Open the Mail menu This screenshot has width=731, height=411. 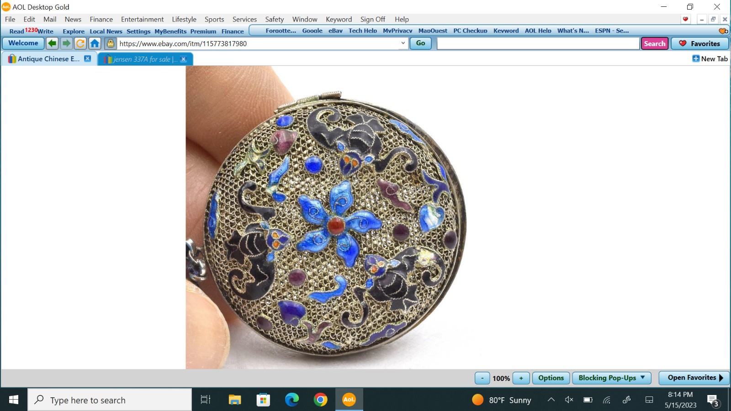[49, 19]
